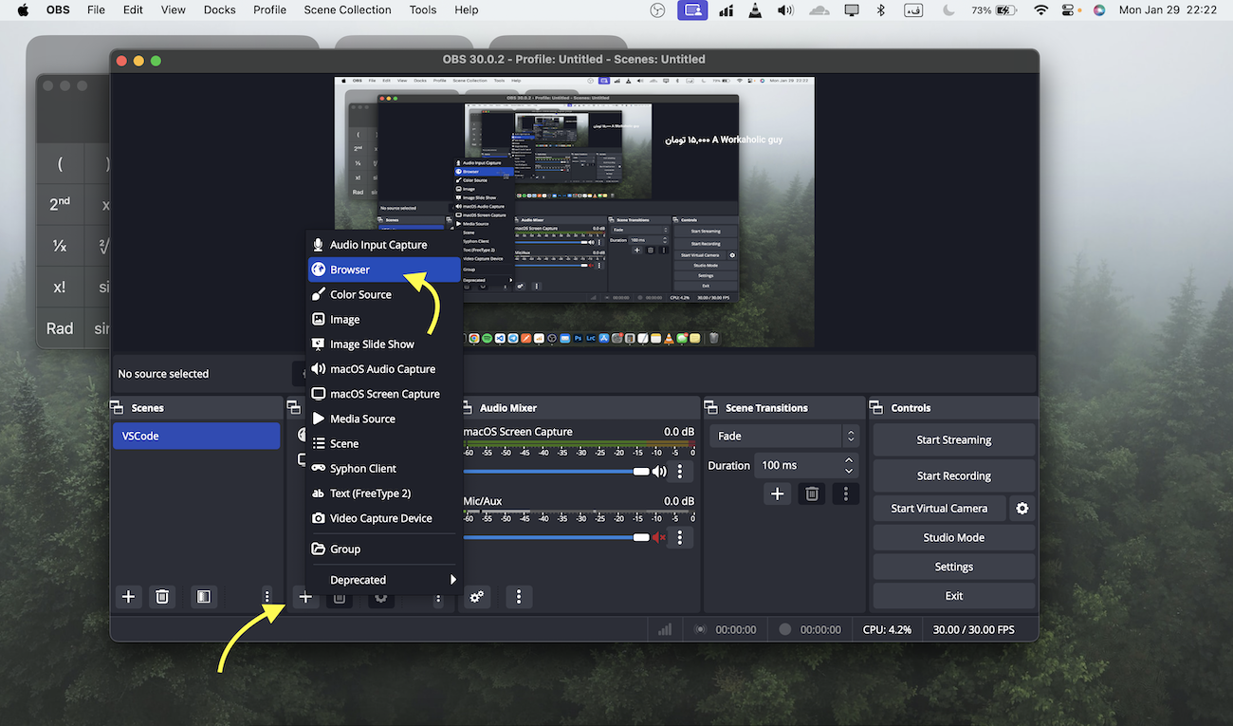Open the Fade transition dropdown

tap(783, 437)
